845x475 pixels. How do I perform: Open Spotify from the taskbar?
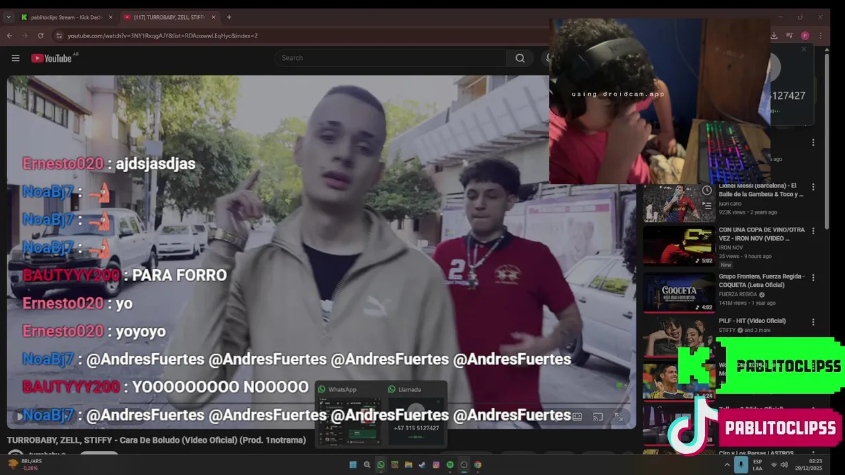[x=450, y=464]
